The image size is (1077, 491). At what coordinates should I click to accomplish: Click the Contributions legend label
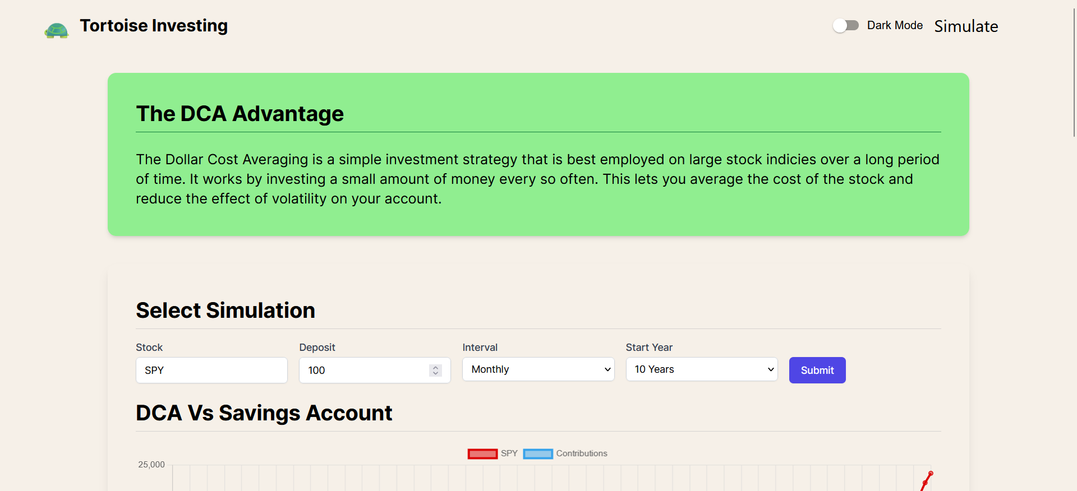coord(582,453)
